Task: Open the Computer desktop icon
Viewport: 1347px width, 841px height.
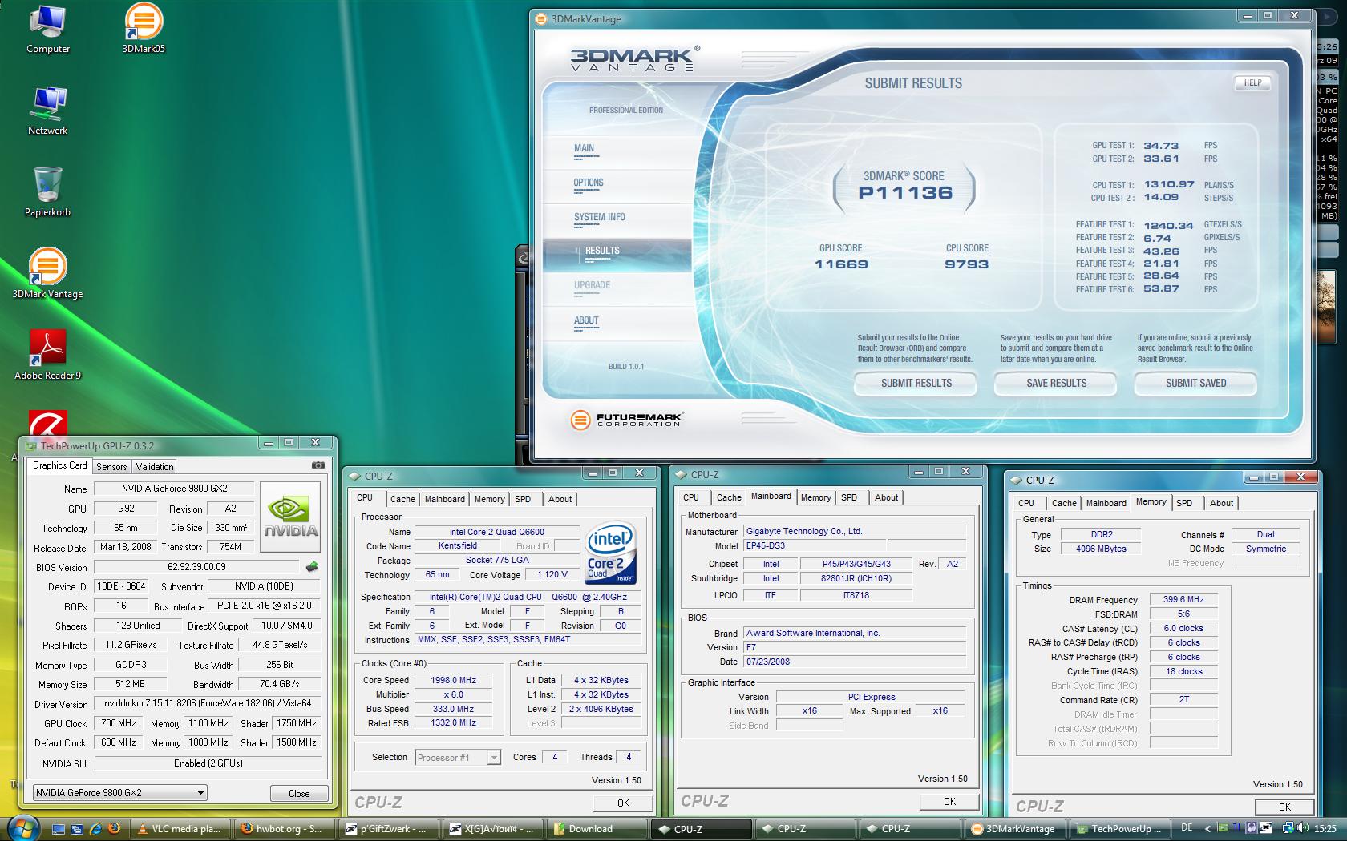Action: (47, 29)
